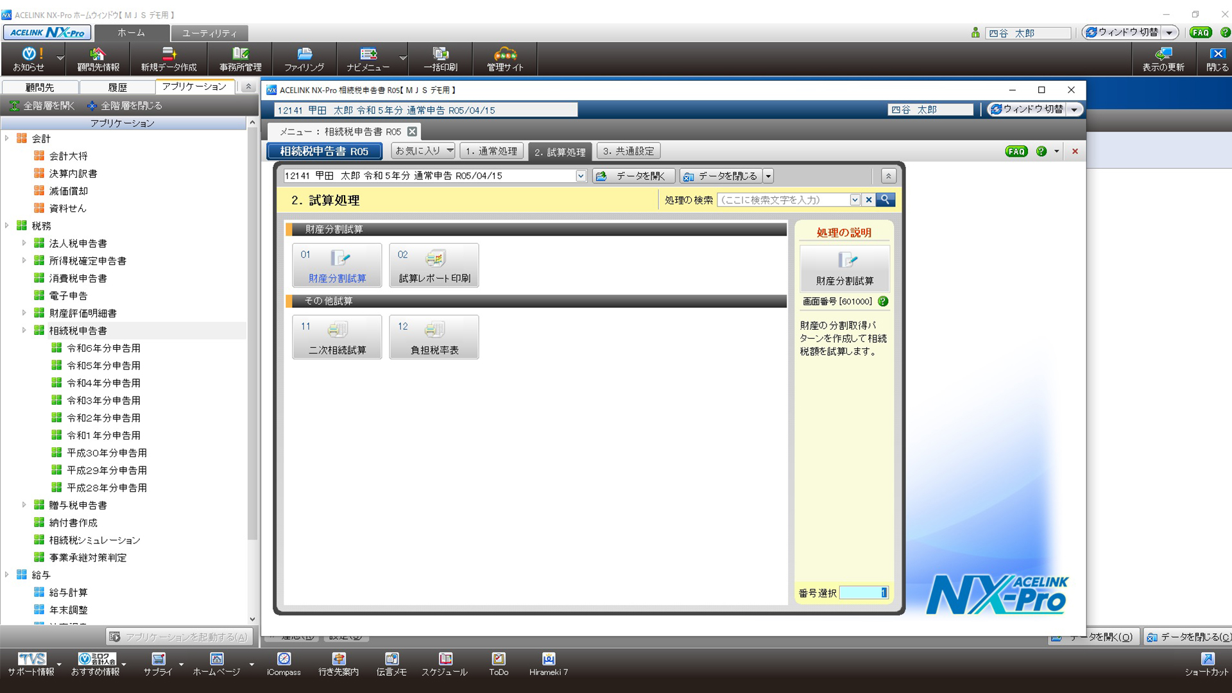1232x693 pixels.
Task: Expand 贈与税申告書 tree node
Action: coord(24,505)
